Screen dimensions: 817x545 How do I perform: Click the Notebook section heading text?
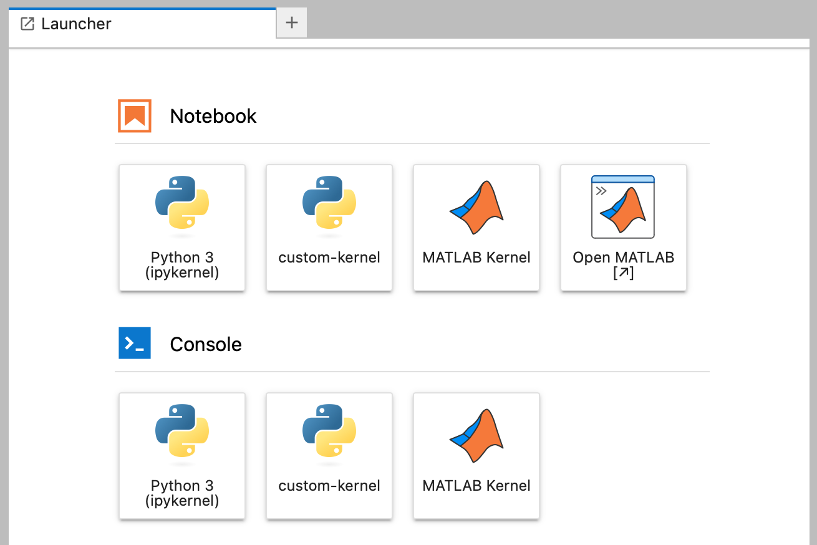tap(213, 116)
